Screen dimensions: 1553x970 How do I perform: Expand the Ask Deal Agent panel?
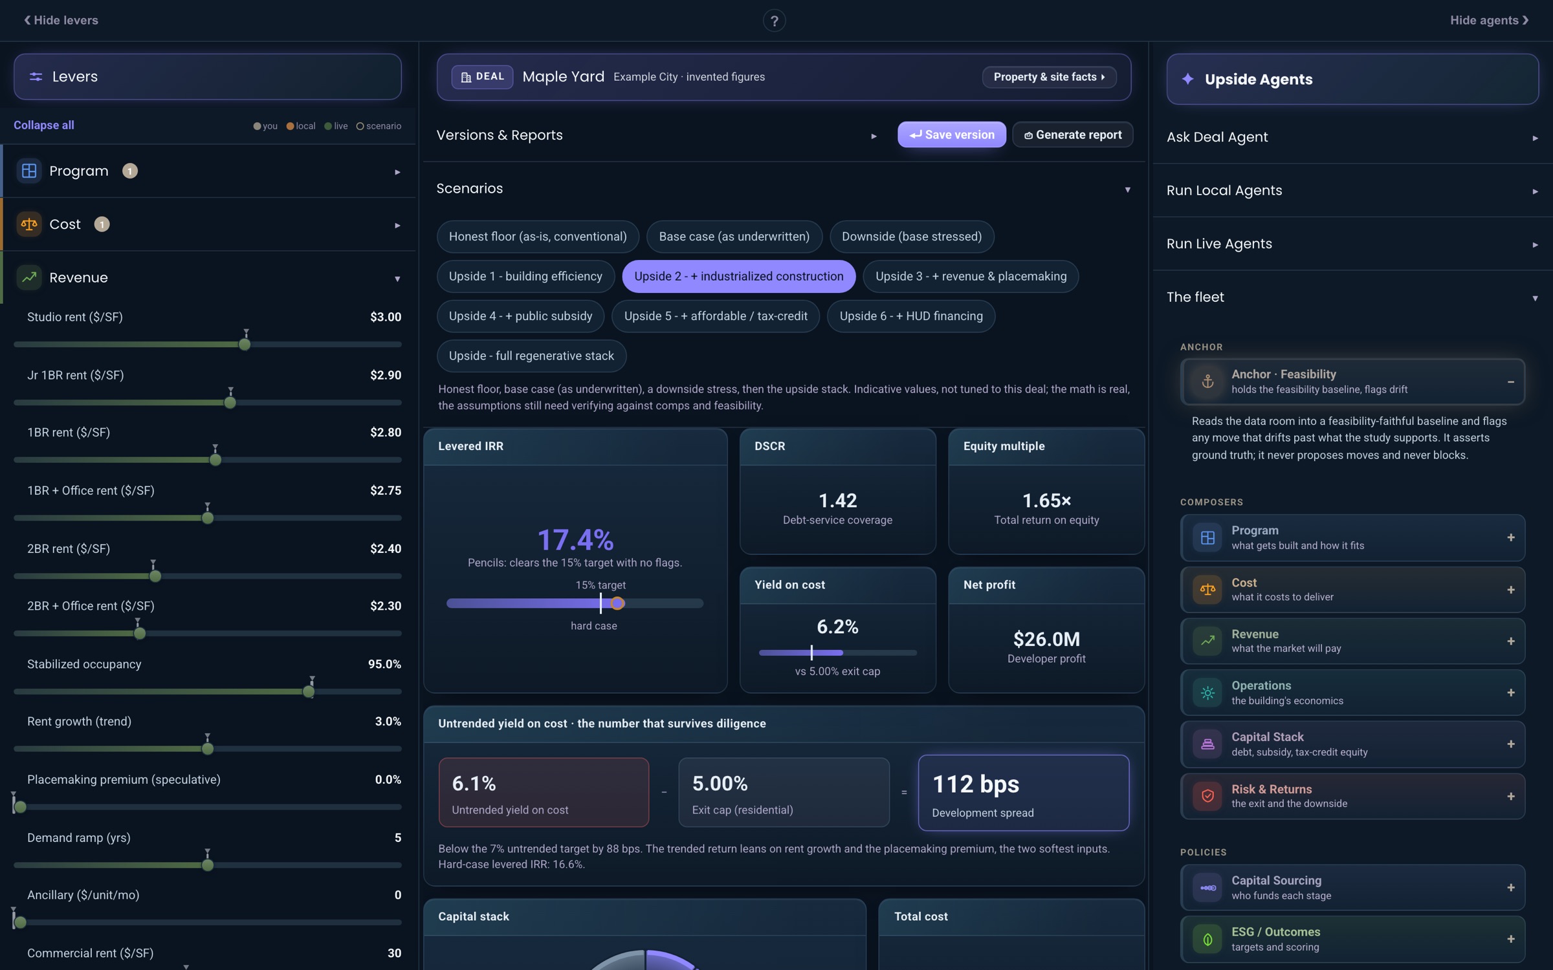pyautogui.click(x=1535, y=138)
